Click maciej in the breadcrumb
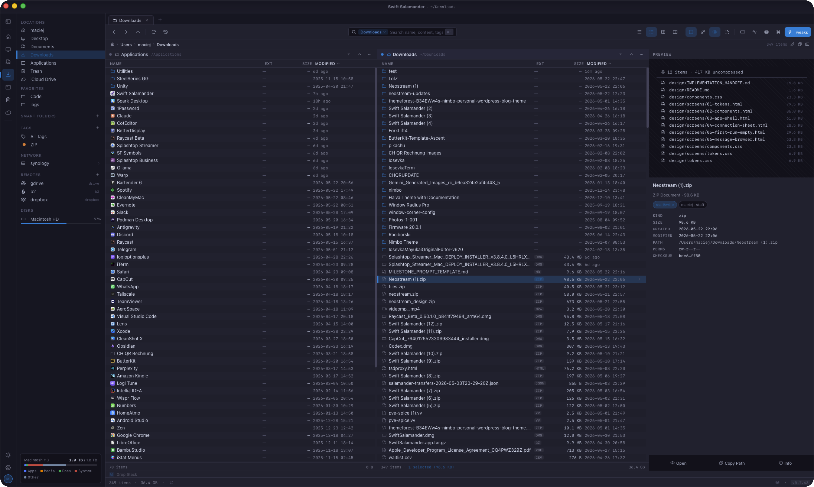Viewport: 814px width, 487px height. click(x=144, y=45)
